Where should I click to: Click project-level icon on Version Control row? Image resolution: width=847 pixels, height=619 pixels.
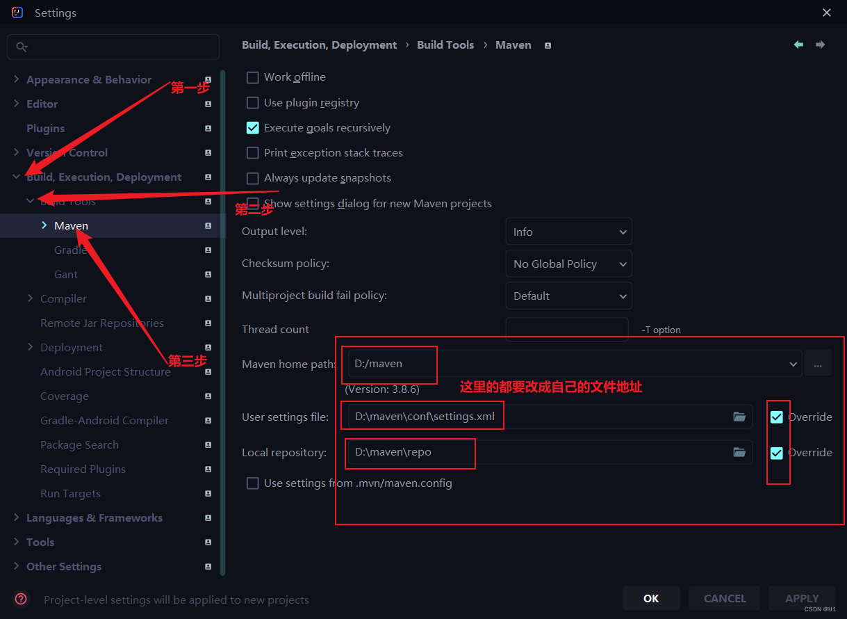[x=208, y=153]
